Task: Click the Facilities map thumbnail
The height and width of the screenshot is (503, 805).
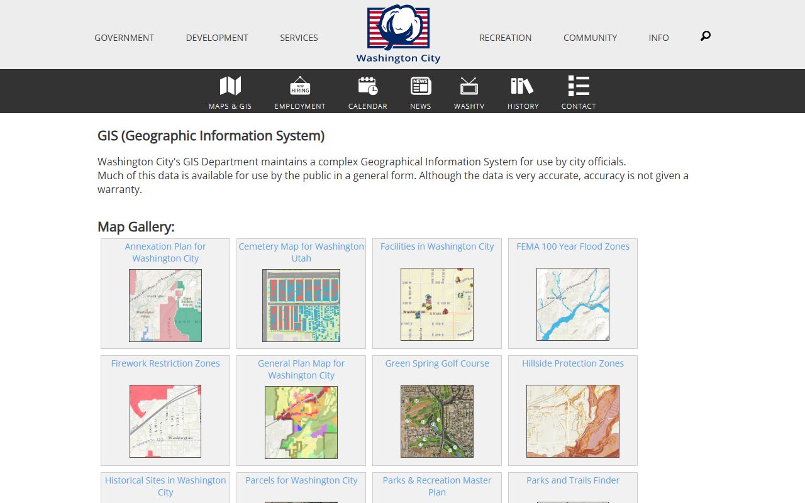Action: 437,304
